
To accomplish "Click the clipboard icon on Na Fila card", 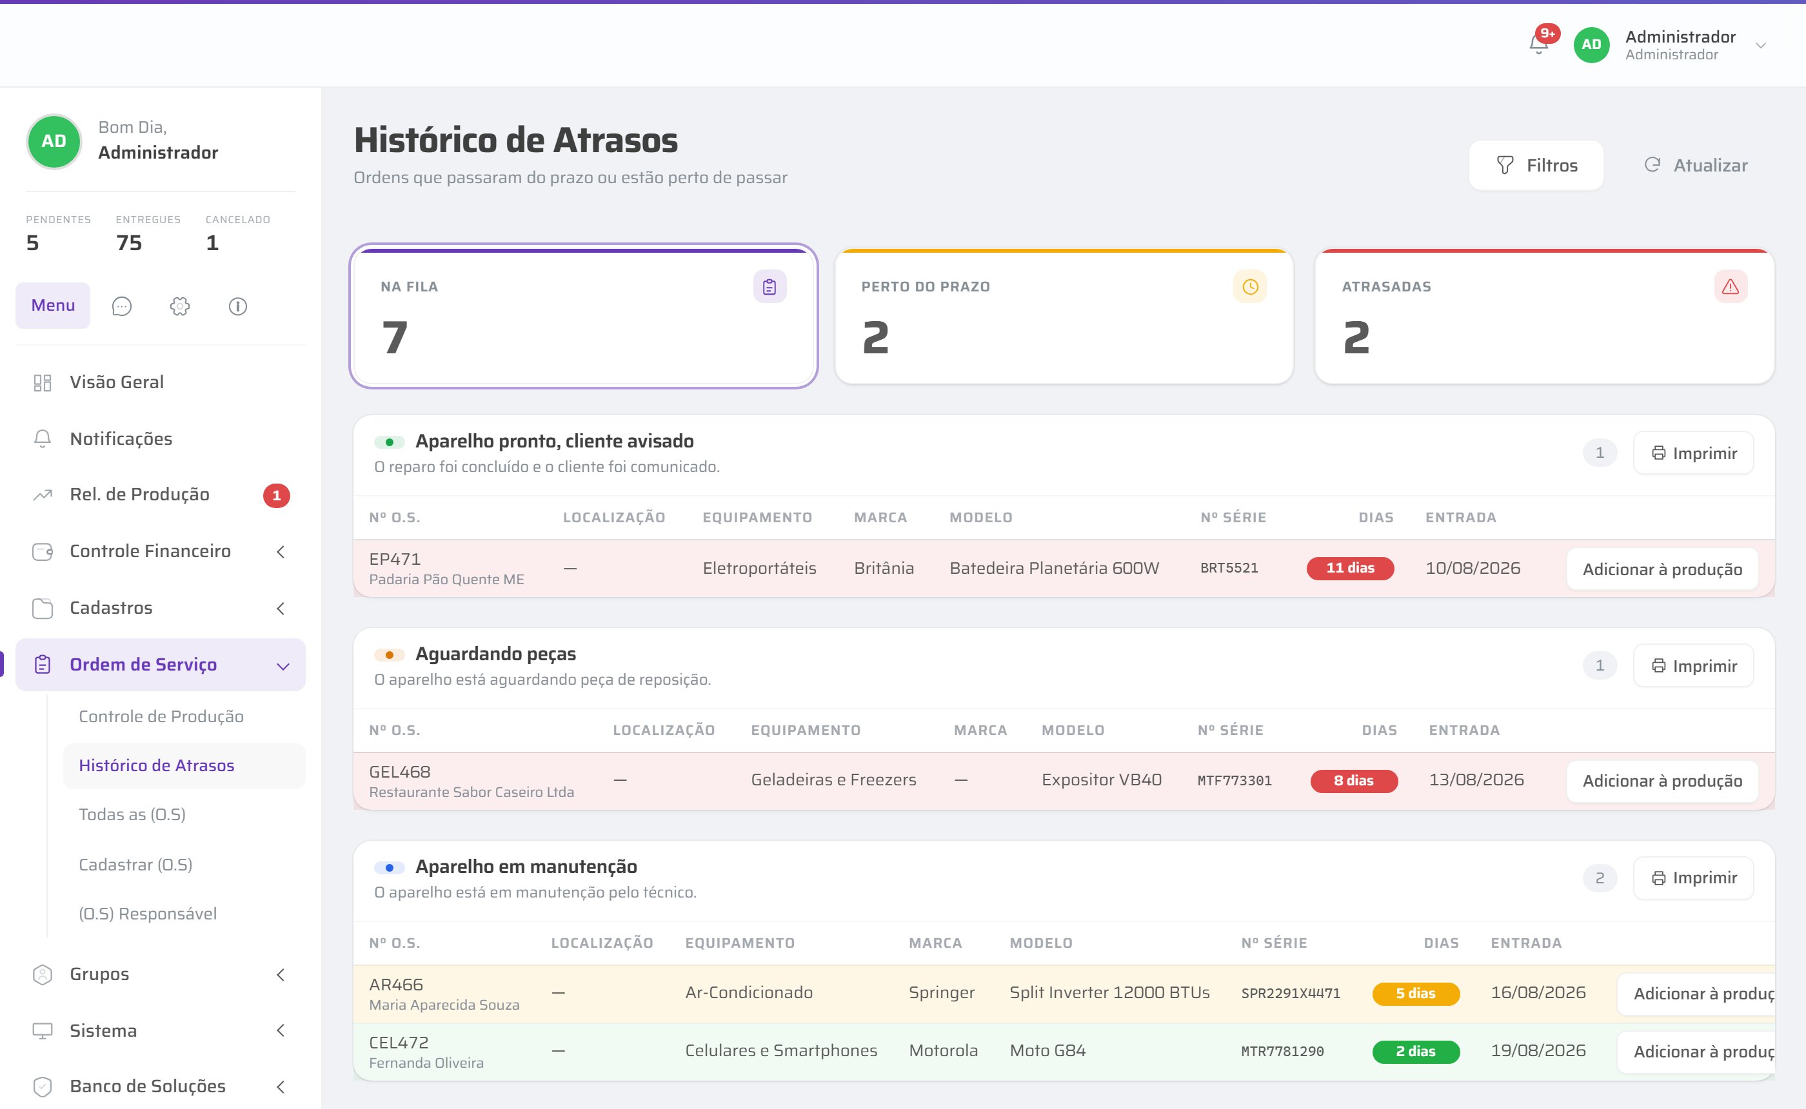I will pos(769,287).
